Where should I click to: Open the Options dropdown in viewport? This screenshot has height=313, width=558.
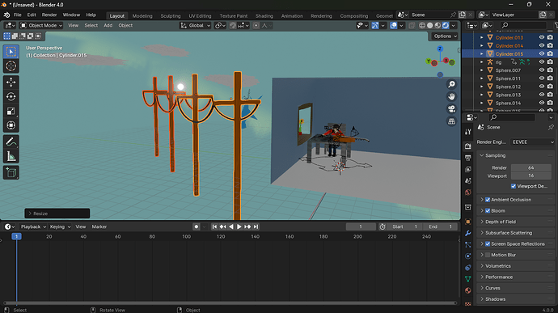(445, 36)
